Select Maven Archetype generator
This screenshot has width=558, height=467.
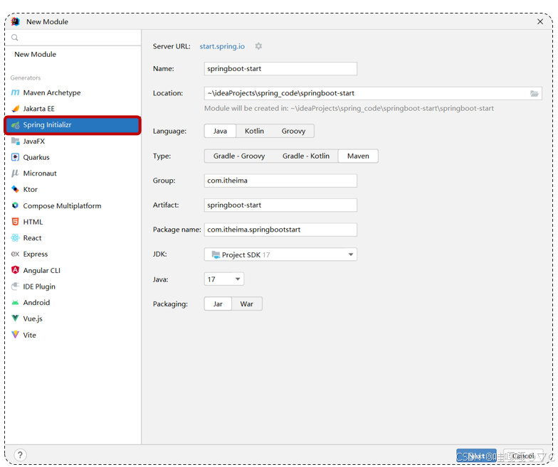coord(51,92)
